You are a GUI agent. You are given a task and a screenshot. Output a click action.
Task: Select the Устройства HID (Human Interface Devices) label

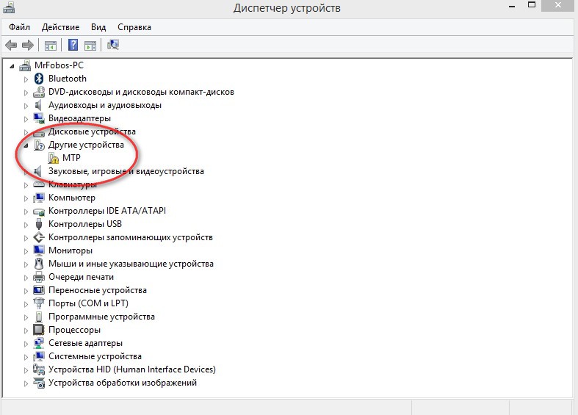pos(132,369)
